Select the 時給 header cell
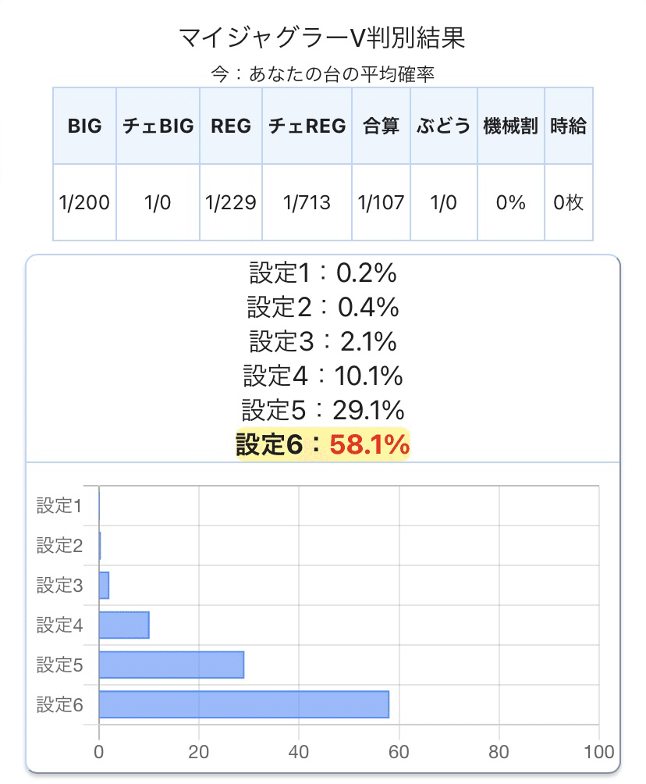 click(569, 126)
